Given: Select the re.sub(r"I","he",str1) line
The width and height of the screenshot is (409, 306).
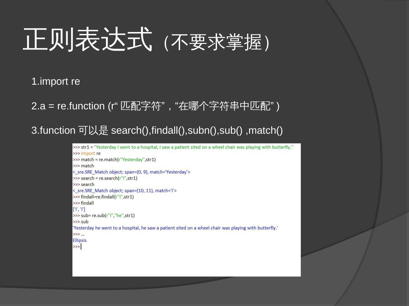Looking at the screenshot, I should [104, 215].
